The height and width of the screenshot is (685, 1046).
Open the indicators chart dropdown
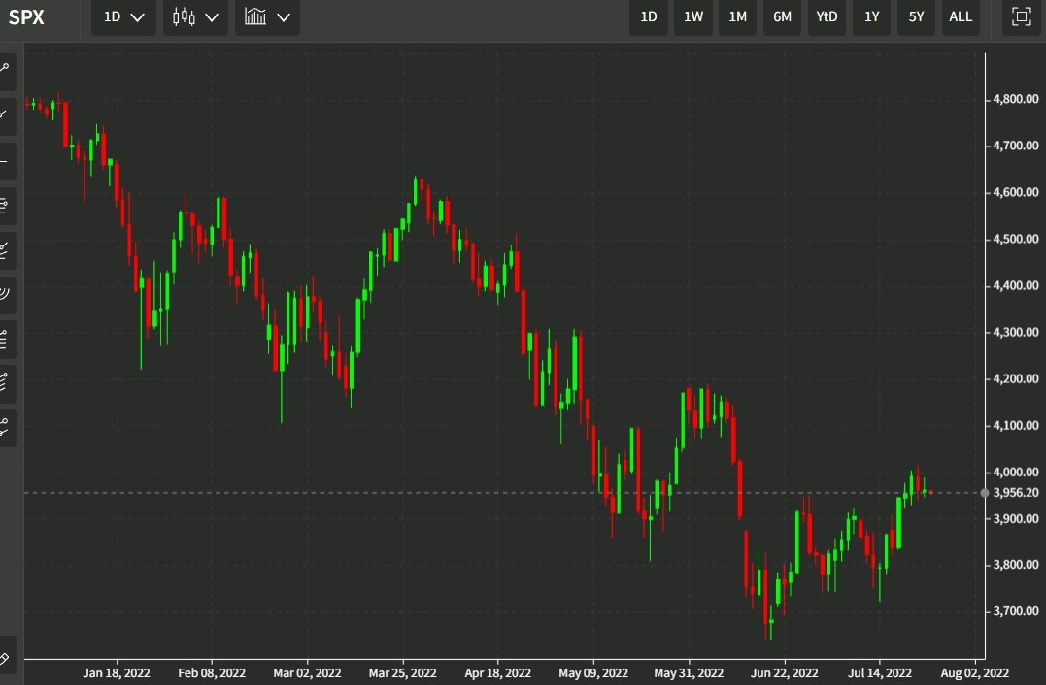click(x=267, y=17)
